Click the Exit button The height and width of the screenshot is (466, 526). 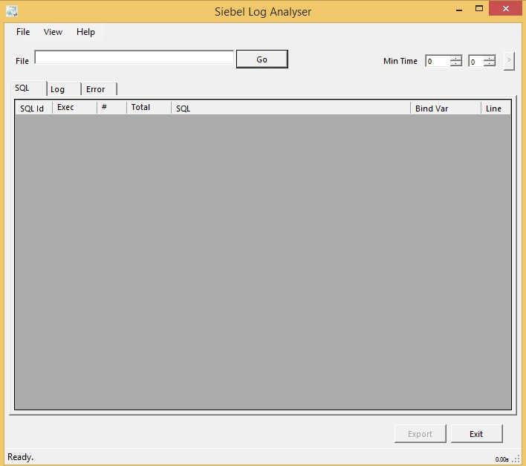point(476,434)
